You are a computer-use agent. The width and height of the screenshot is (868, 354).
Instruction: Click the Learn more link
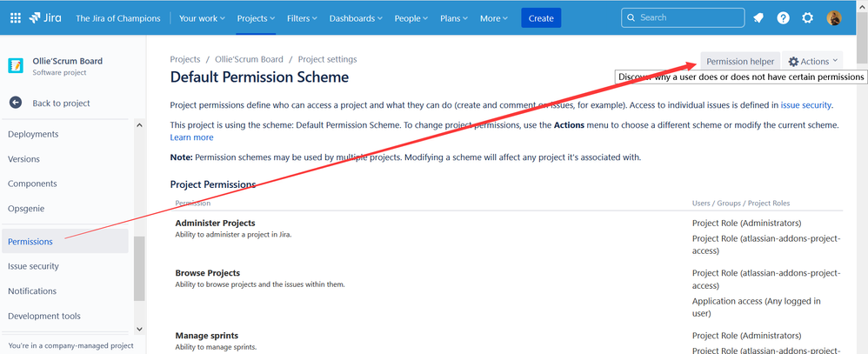pos(191,137)
